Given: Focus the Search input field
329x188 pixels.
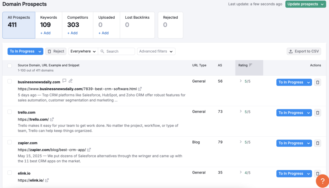Looking at the screenshot, I should tap(116, 51).
